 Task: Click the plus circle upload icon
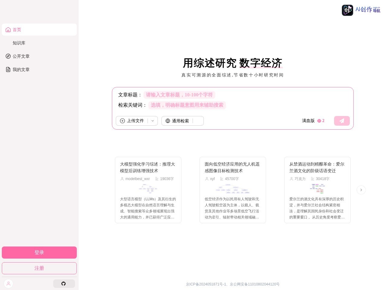tap(122, 121)
